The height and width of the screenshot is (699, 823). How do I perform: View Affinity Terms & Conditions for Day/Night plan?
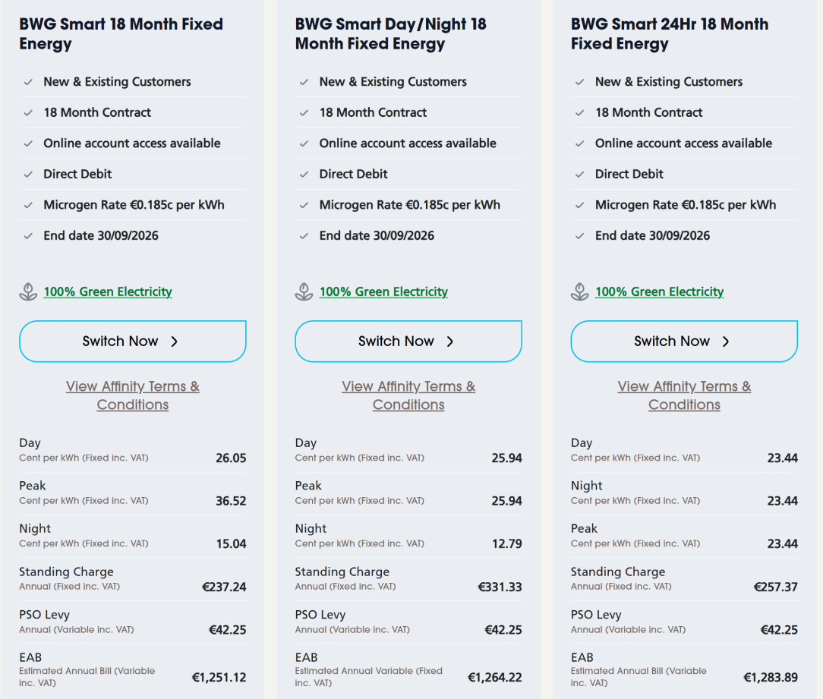pos(408,395)
